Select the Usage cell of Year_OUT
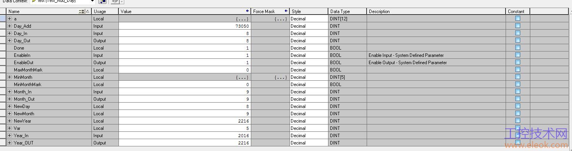 pos(105,143)
